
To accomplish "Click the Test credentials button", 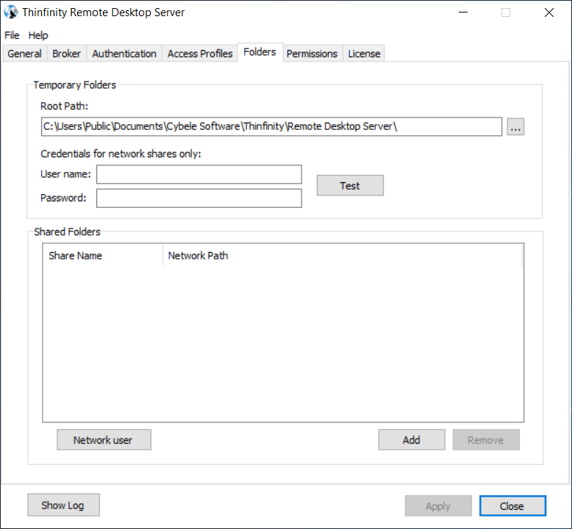I will pyautogui.click(x=350, y=186).
